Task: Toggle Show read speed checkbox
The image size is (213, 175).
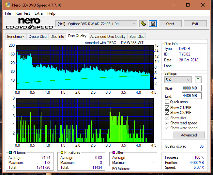Action: pyautogui.click(x=167, y=123)
